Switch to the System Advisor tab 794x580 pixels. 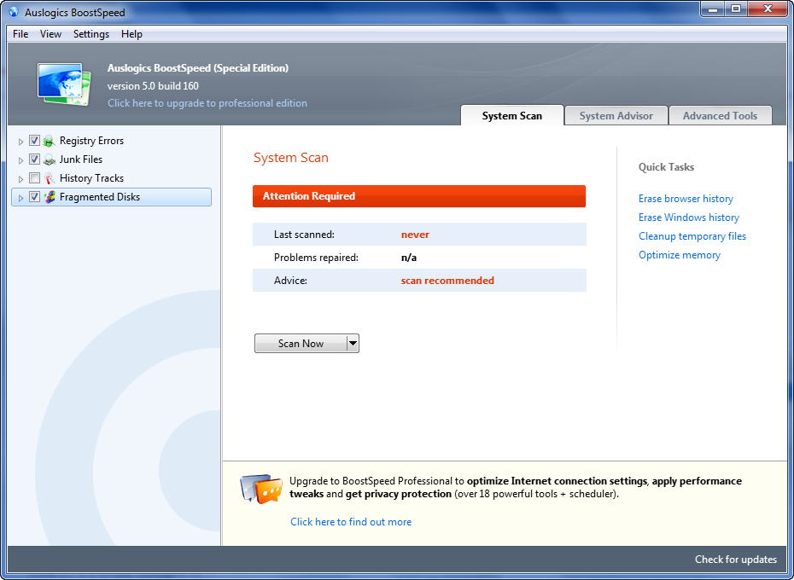(616, 115)
